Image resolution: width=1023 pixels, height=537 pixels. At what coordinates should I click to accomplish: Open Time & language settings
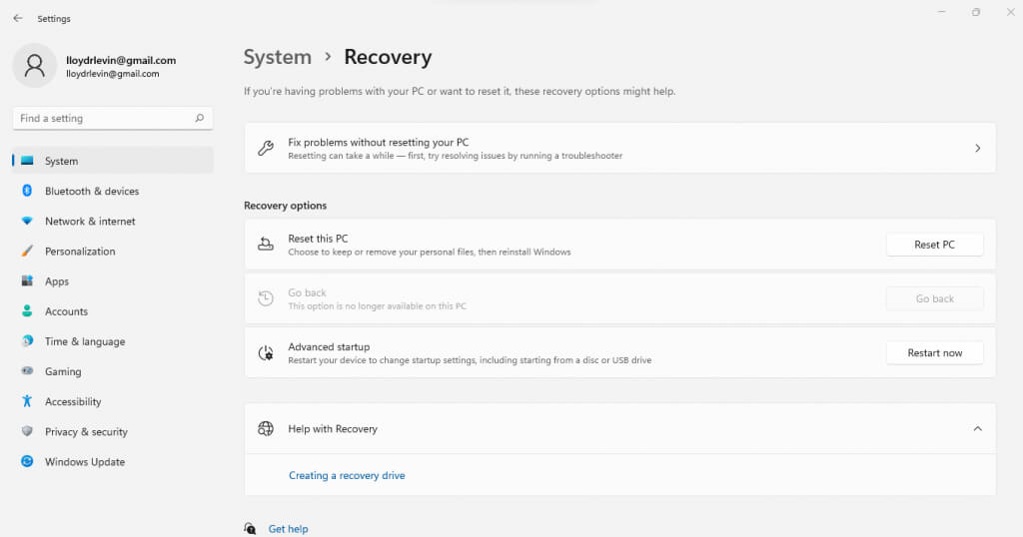tap(112, 340)
